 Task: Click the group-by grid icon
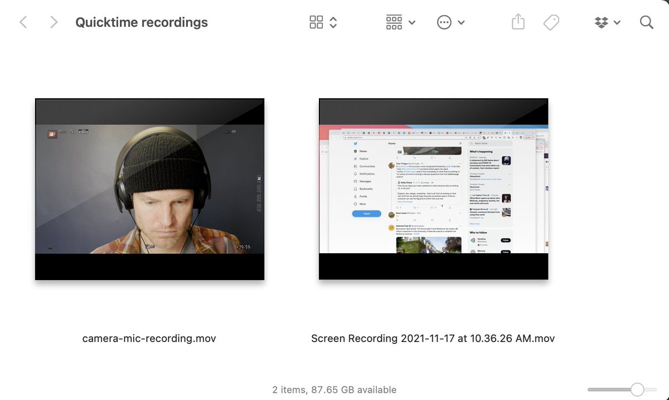[394, 22]
